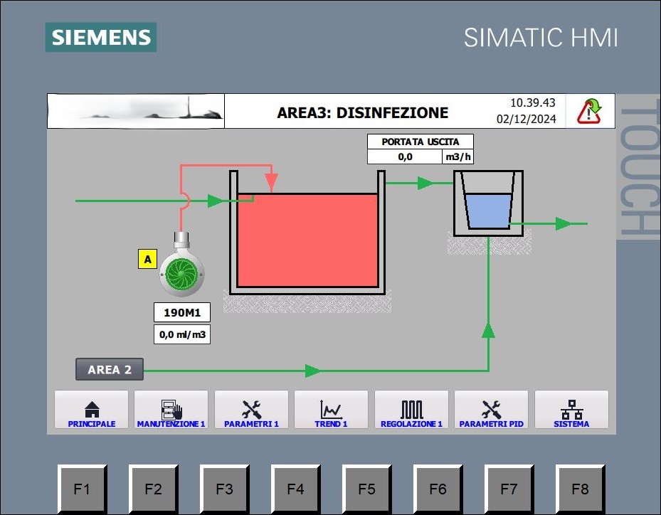Image resolution: width=661 pixels, height=515 pixels.
Task: Go to PRINCIPALE home screen
Action: coord(92,410)
